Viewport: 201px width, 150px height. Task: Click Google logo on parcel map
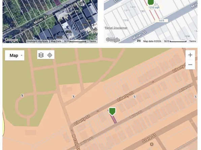(x=113, y=40)
